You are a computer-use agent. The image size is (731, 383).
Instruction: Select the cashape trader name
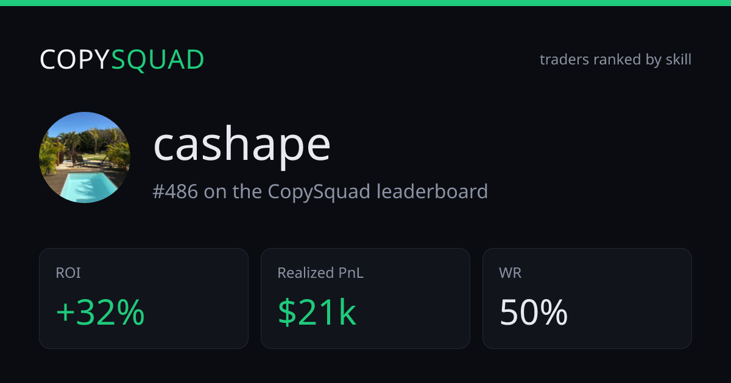242,146
